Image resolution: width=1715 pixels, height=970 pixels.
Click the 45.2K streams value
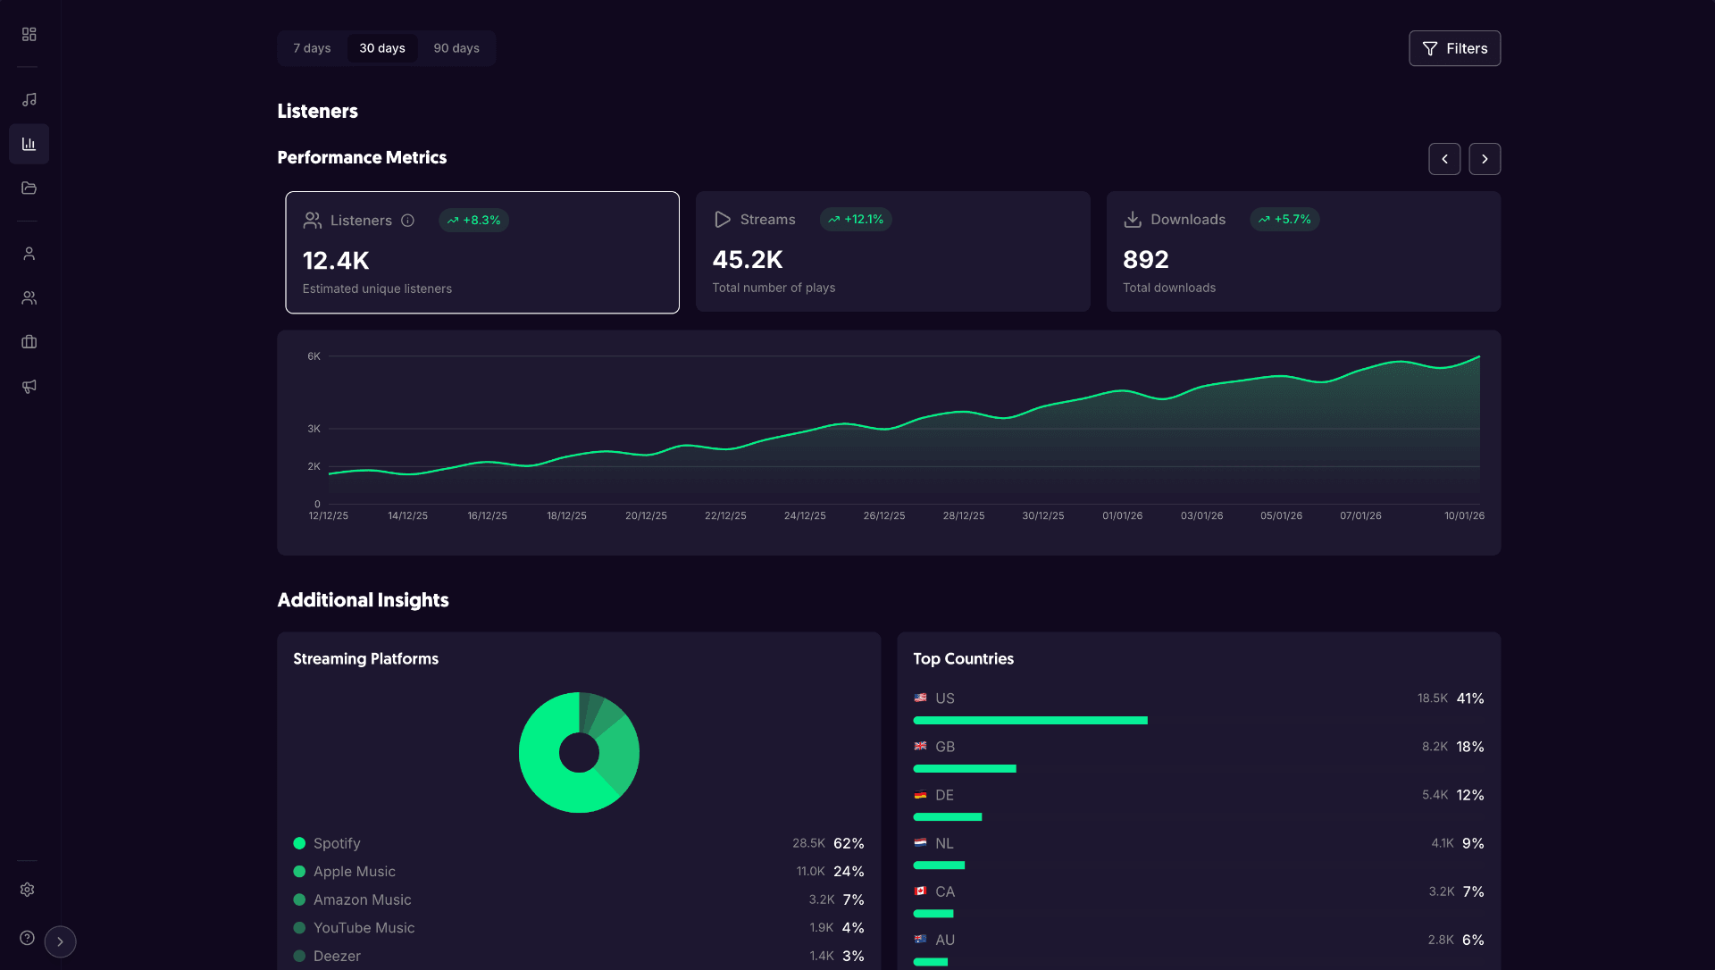748,260
